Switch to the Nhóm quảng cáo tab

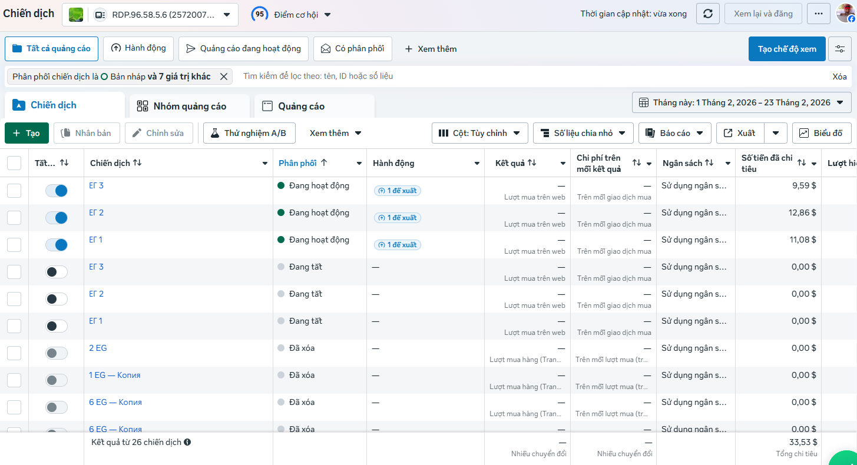189,106
